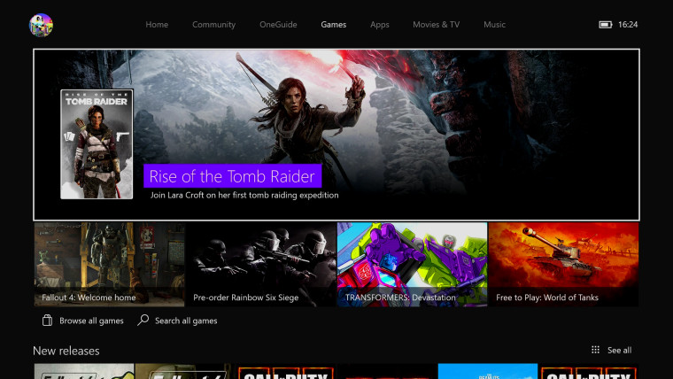The image size is (673, 379).
Task: Click the magnifier icon for Search all games
Action: 143,321
